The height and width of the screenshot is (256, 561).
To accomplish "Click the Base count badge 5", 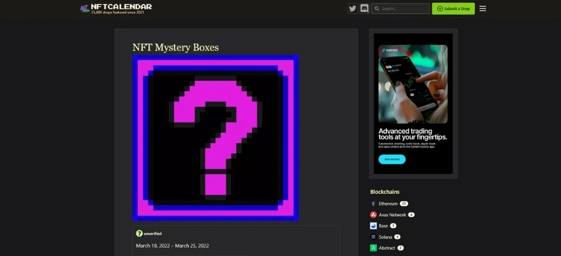I will click(393, 226).
